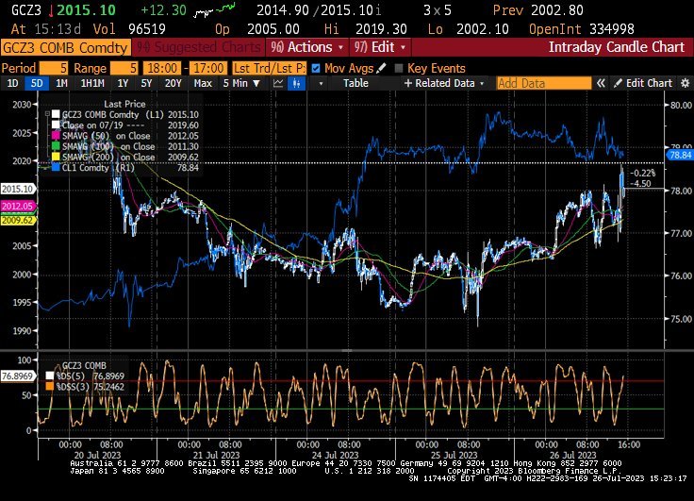694x501 pixels.
Task: Click the chart annotation icon beside line icon
Action: (x=299, y=83)
